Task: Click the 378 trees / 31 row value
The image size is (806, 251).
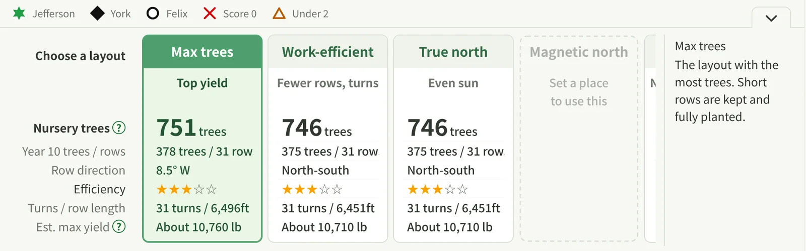Action: (x=204, y=152)
